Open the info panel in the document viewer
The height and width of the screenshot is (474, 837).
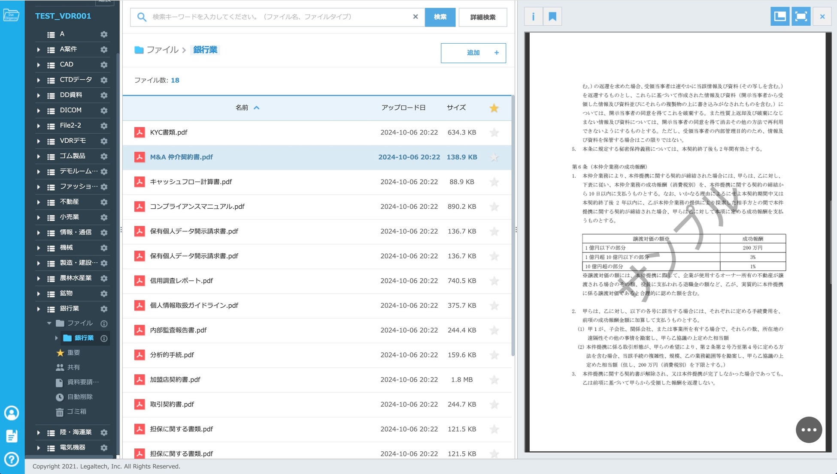pos(533,17)
